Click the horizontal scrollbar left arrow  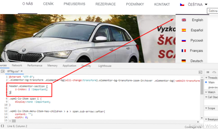[10, 121]
